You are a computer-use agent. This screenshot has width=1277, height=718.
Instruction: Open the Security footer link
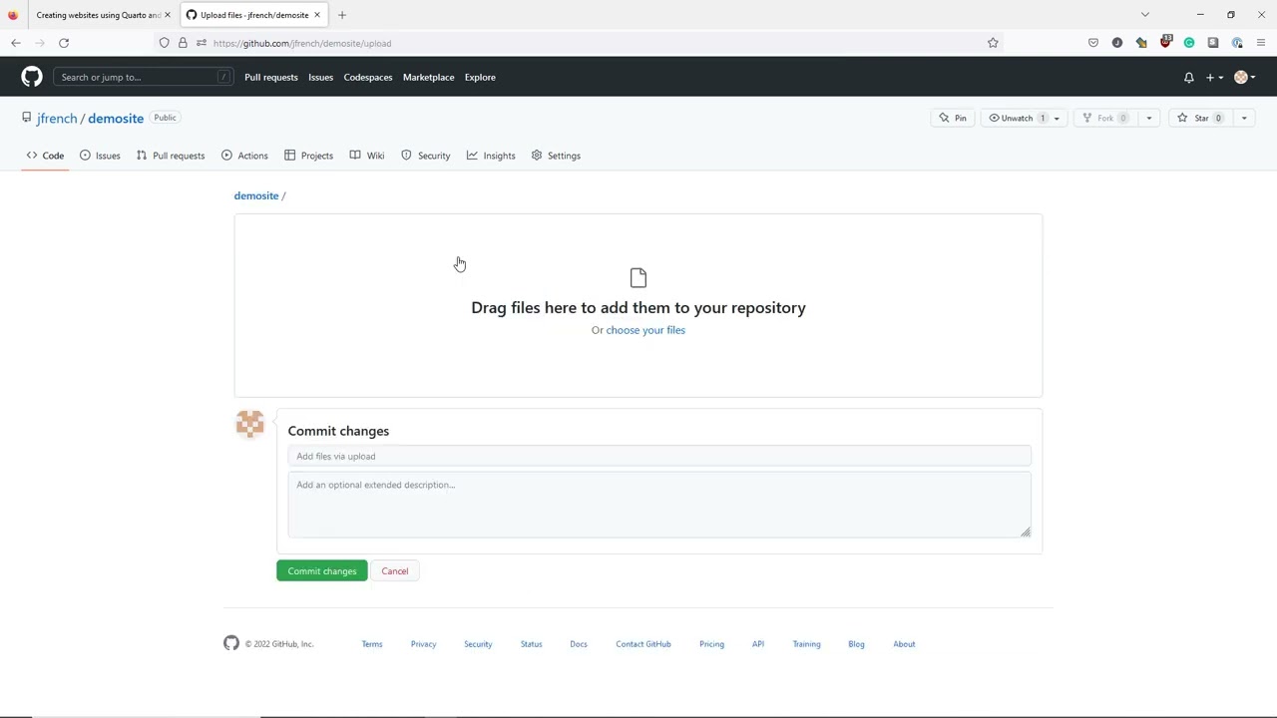[x=478, y=644]
